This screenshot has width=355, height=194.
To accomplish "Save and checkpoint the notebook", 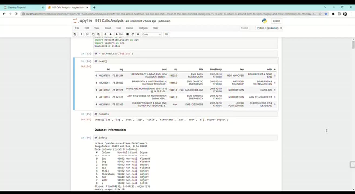I will [75, 34].
